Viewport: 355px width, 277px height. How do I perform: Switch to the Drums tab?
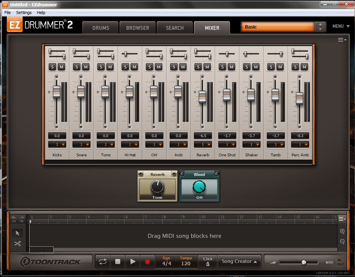tap(101, 27)
